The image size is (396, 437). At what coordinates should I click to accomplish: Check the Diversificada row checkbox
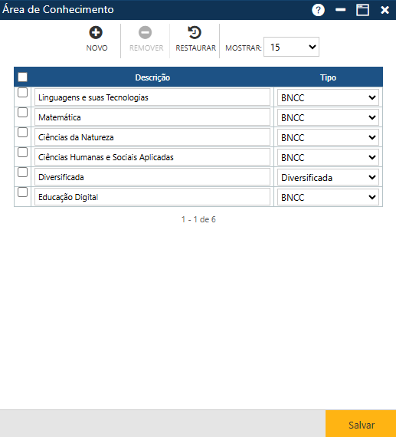[22, 172]
